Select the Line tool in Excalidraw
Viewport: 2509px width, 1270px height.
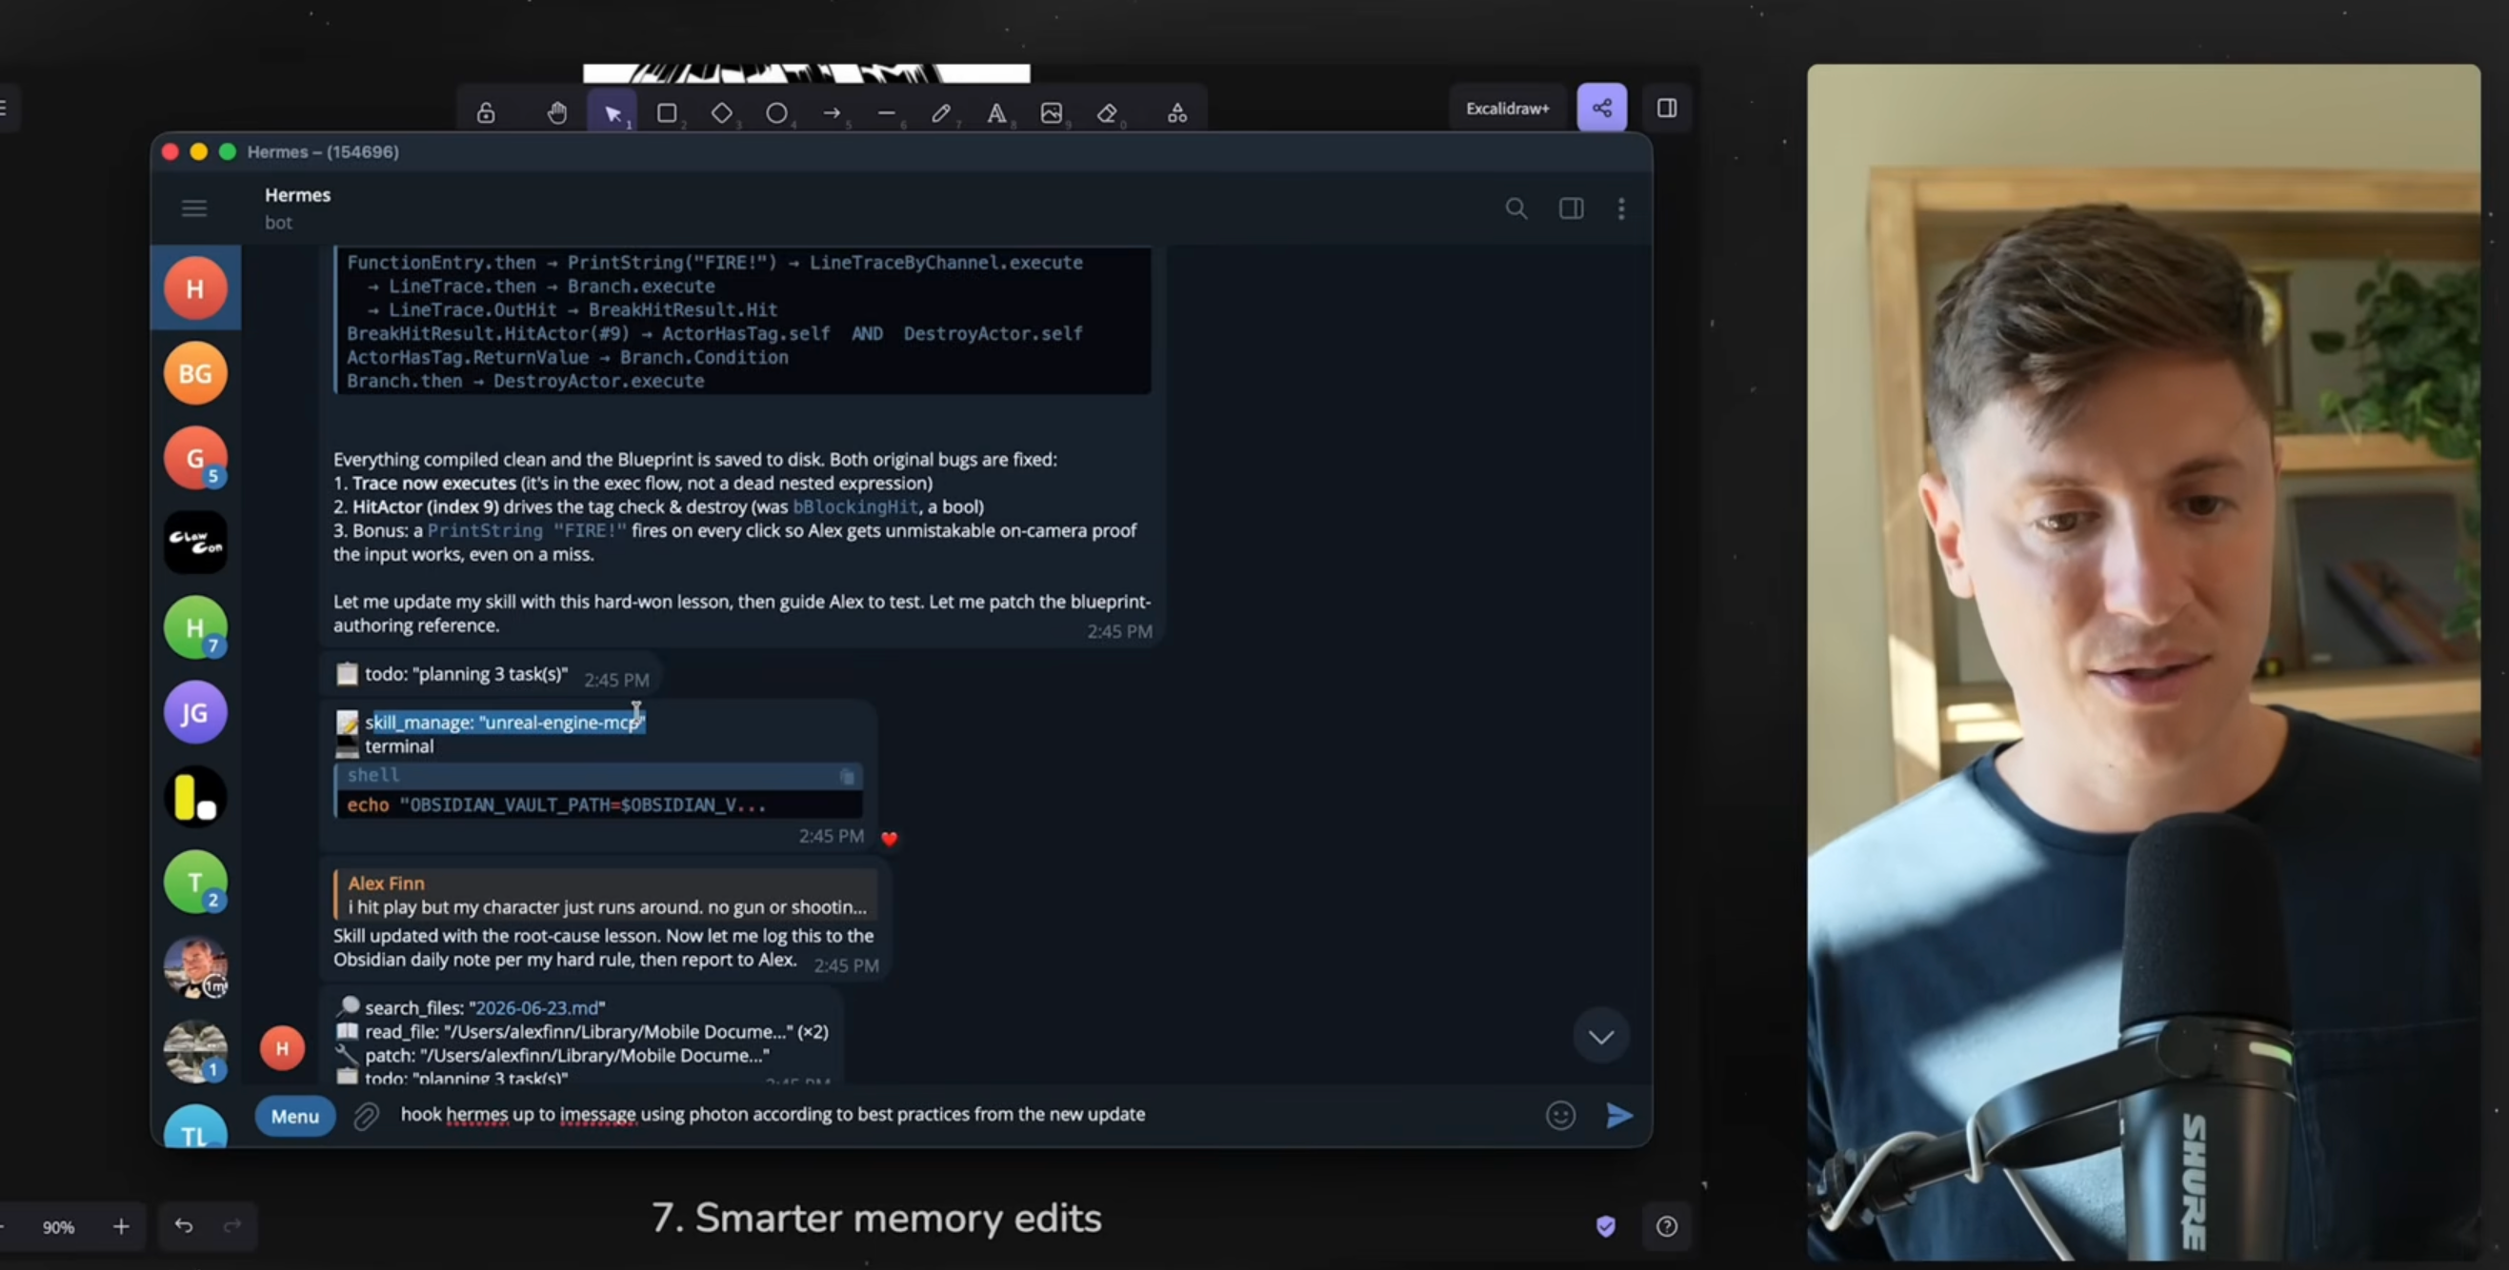886,114
